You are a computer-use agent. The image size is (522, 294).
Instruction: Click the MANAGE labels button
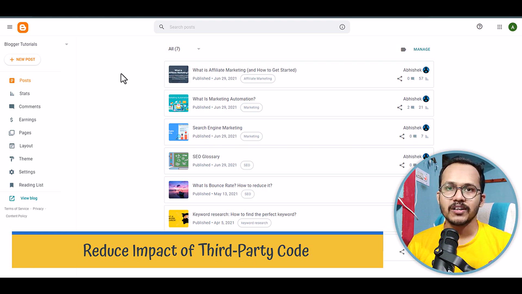pyautogui.click(x=422, y=49)
